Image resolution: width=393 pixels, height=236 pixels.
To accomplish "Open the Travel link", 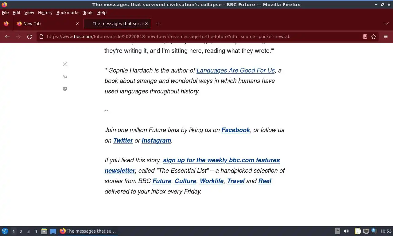I will pos(236,181).
